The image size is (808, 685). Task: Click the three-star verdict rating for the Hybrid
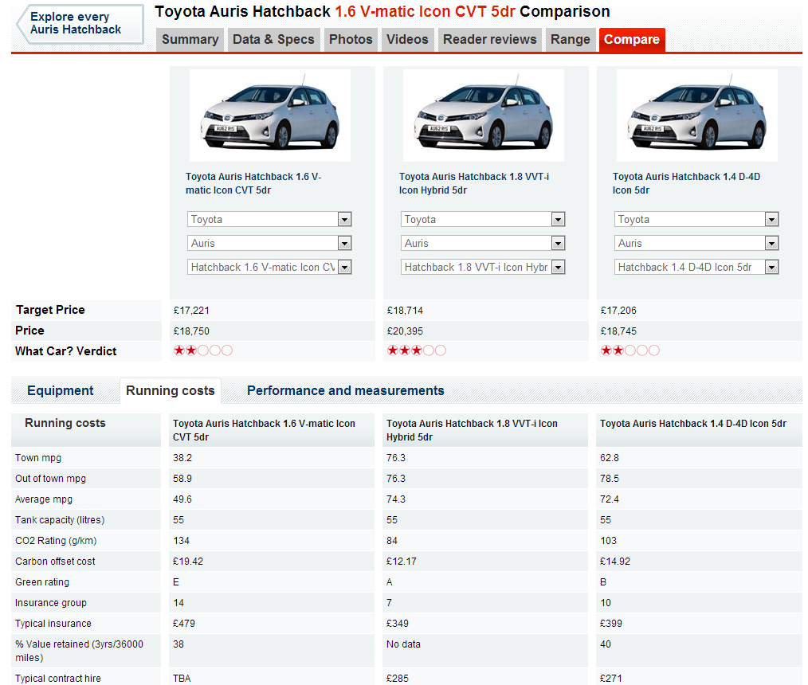click(416, 350)
